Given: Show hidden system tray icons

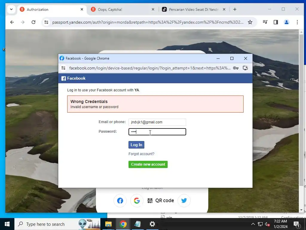Looking at the screenshot, I should tap(253, 224).
